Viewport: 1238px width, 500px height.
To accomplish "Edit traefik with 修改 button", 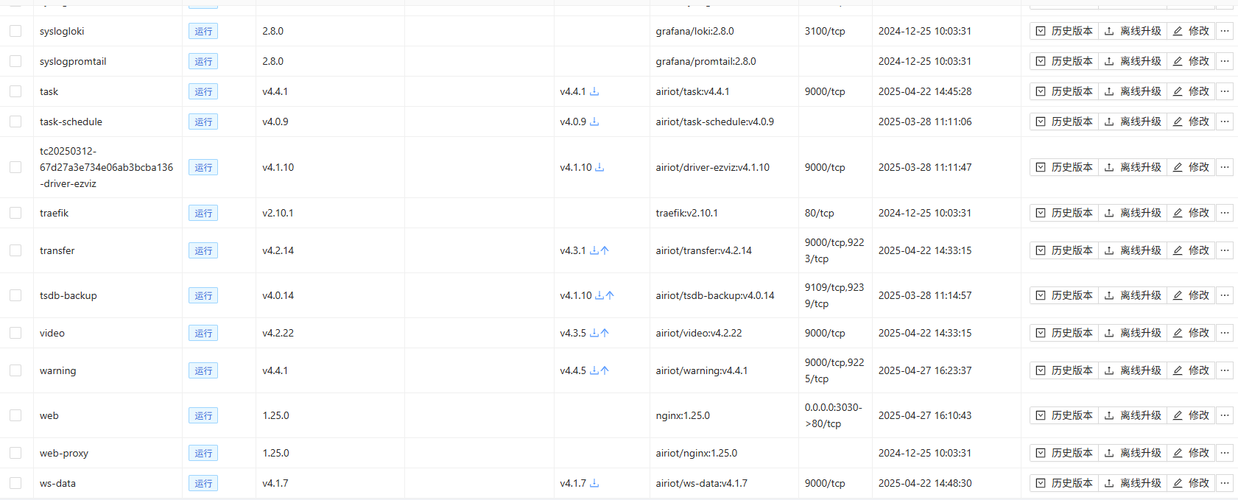I will pyautogui.click(x=1191, y=213).
